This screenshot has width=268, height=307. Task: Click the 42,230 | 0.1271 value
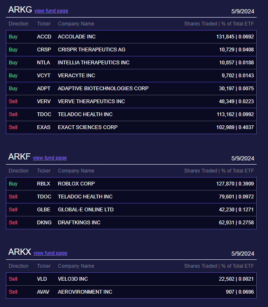237,210
